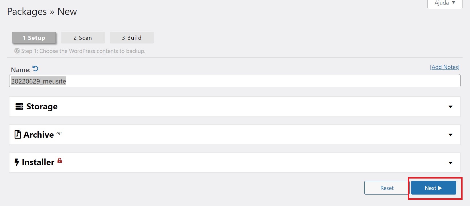The image size is (470, 206).
Task: Click the Installer lightning bolt icon
Action: (17, 162)
